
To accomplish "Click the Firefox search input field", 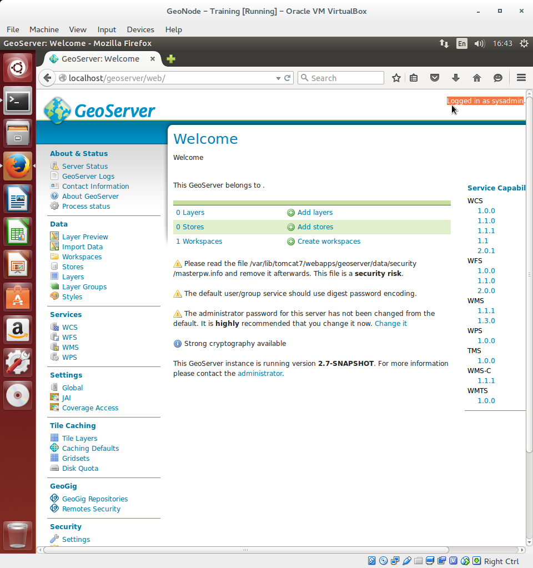I will (340, 78).
